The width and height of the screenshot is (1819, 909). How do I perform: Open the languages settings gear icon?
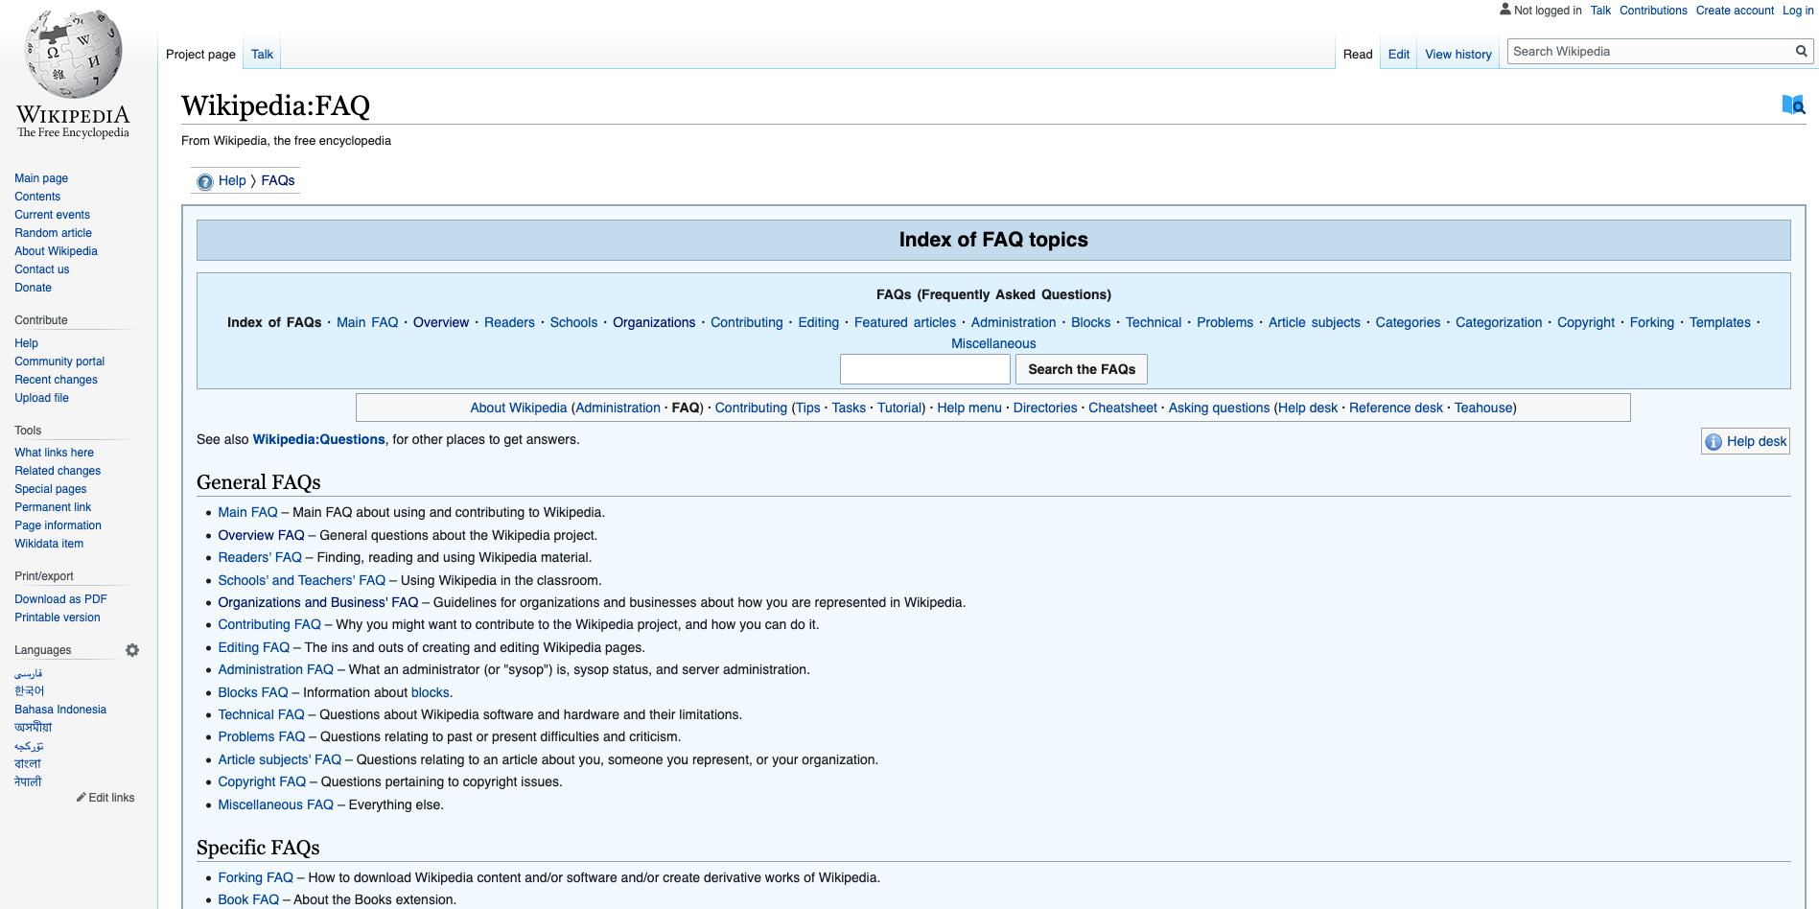(x=132, y=650)
